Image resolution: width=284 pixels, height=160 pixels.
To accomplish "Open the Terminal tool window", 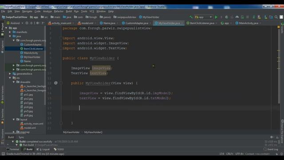I will 12,149.
